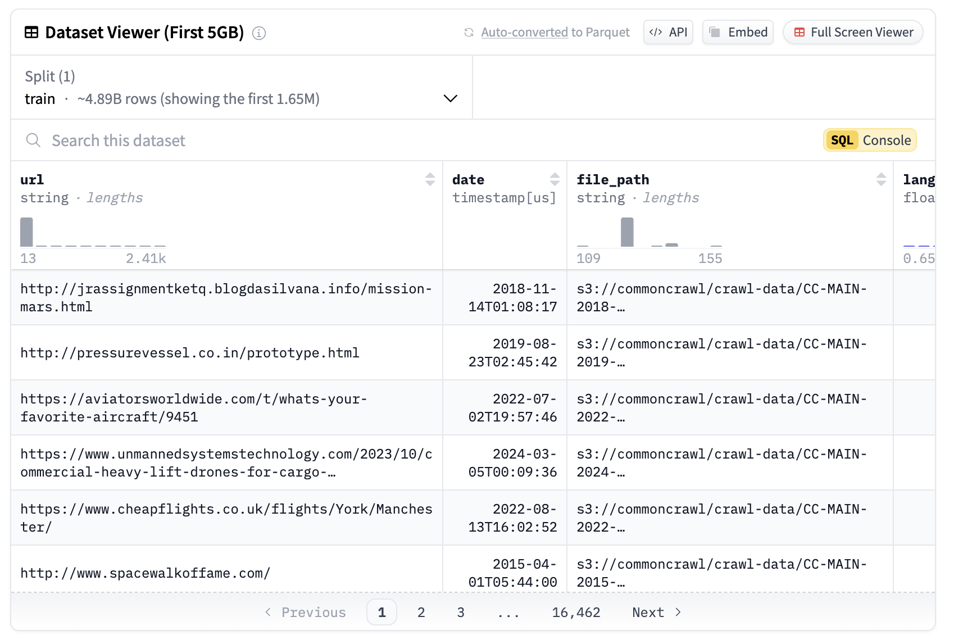Select the cheapflights.co.uk url cell
954x644 pixels.
tap(226, 518)
